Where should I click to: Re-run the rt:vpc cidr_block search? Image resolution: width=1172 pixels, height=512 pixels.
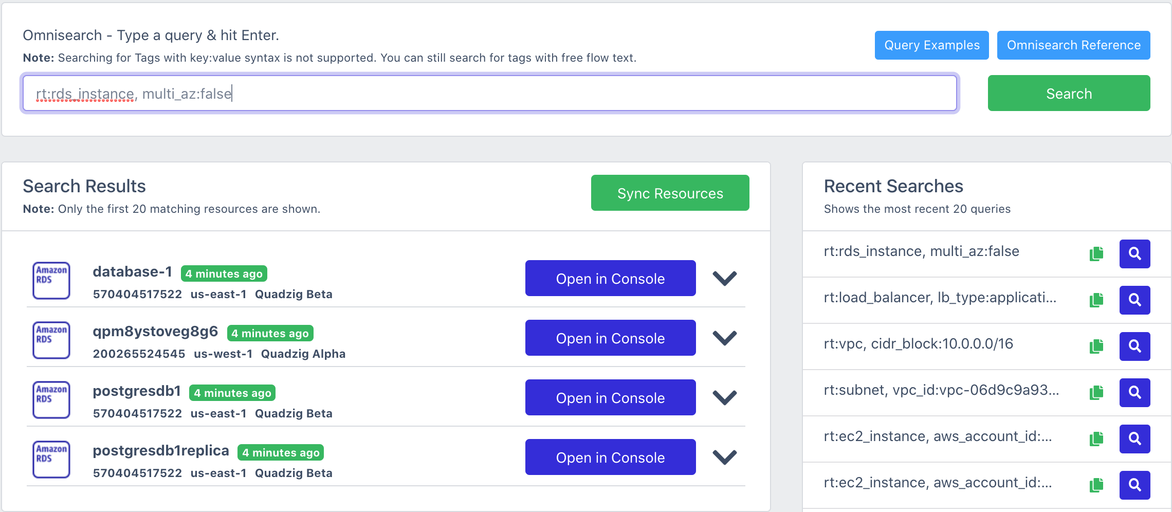[1134, 346]
